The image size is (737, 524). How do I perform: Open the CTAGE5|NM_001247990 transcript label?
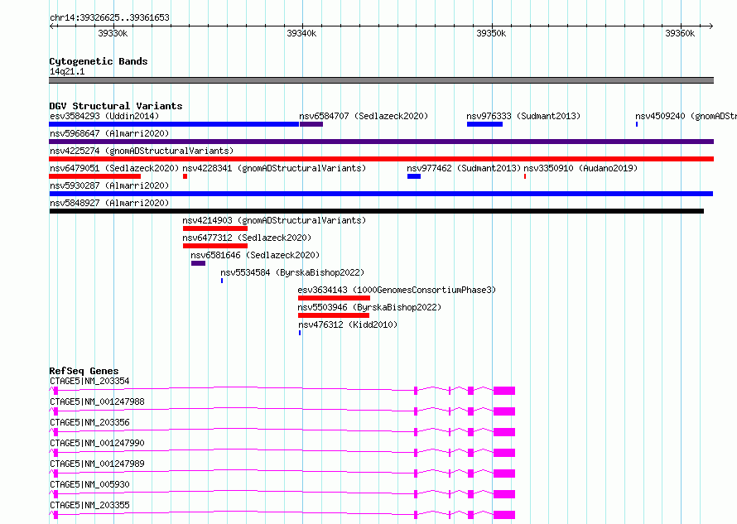[x=97, y=443]
